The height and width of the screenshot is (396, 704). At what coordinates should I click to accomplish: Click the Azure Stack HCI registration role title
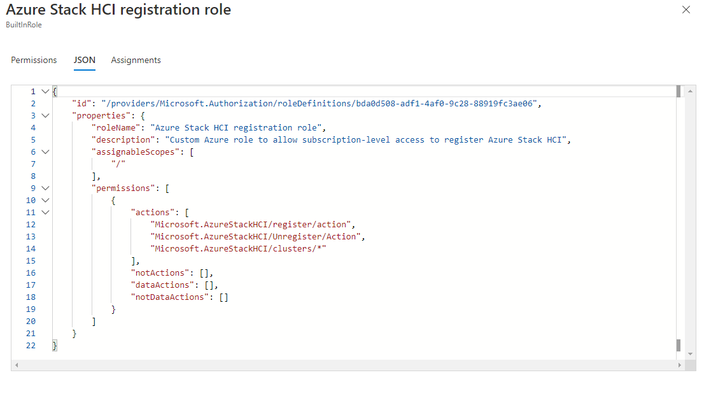[118, 10]
